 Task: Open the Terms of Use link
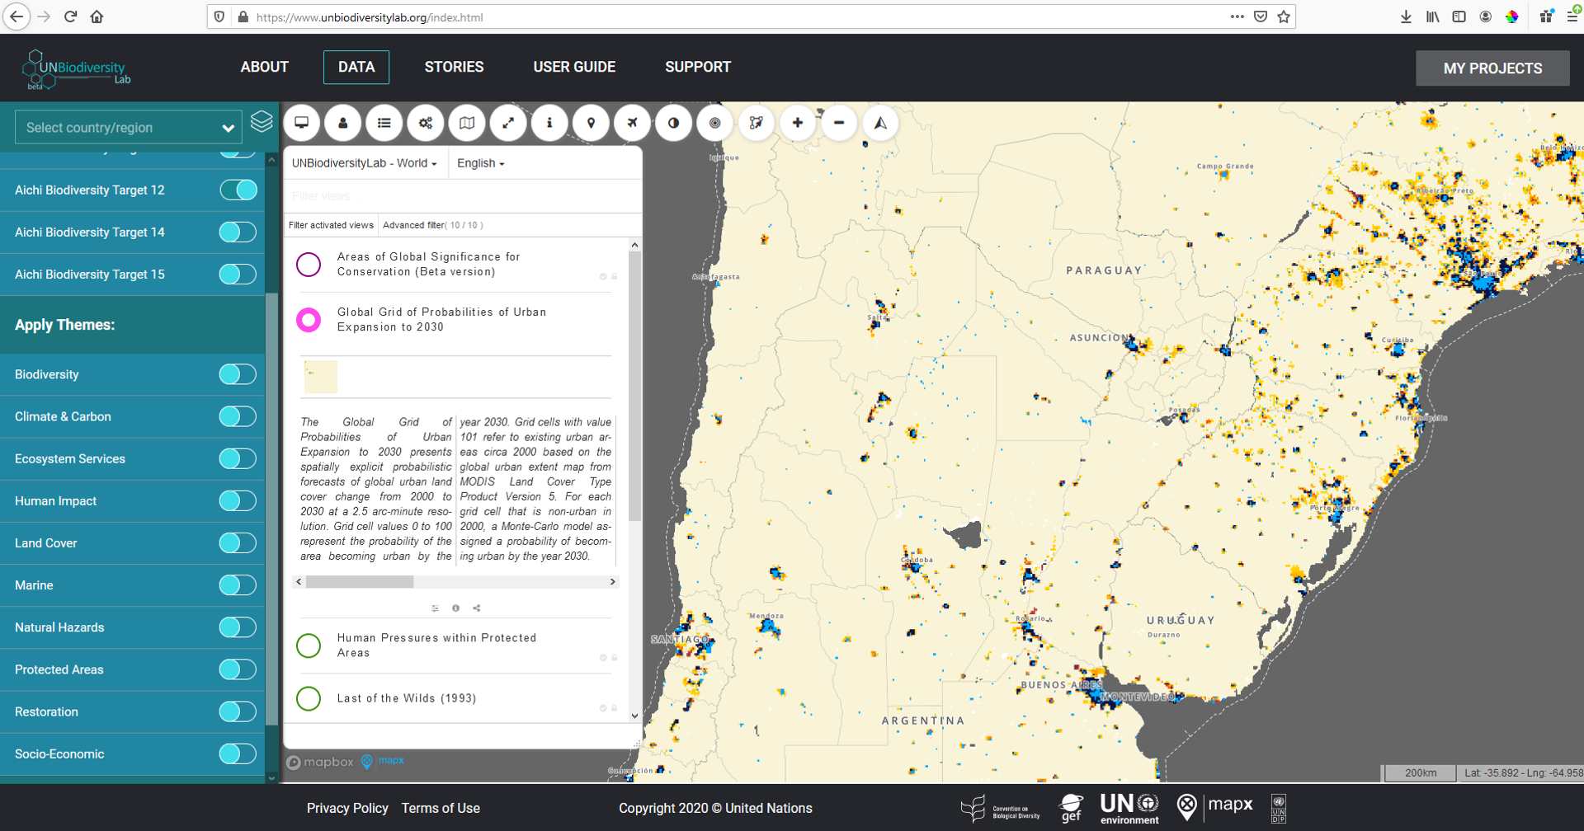[x=441, y=809]
